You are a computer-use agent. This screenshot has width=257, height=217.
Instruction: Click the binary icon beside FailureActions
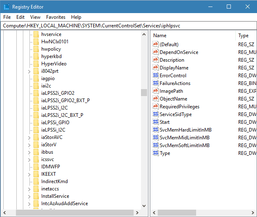[156, 83]
